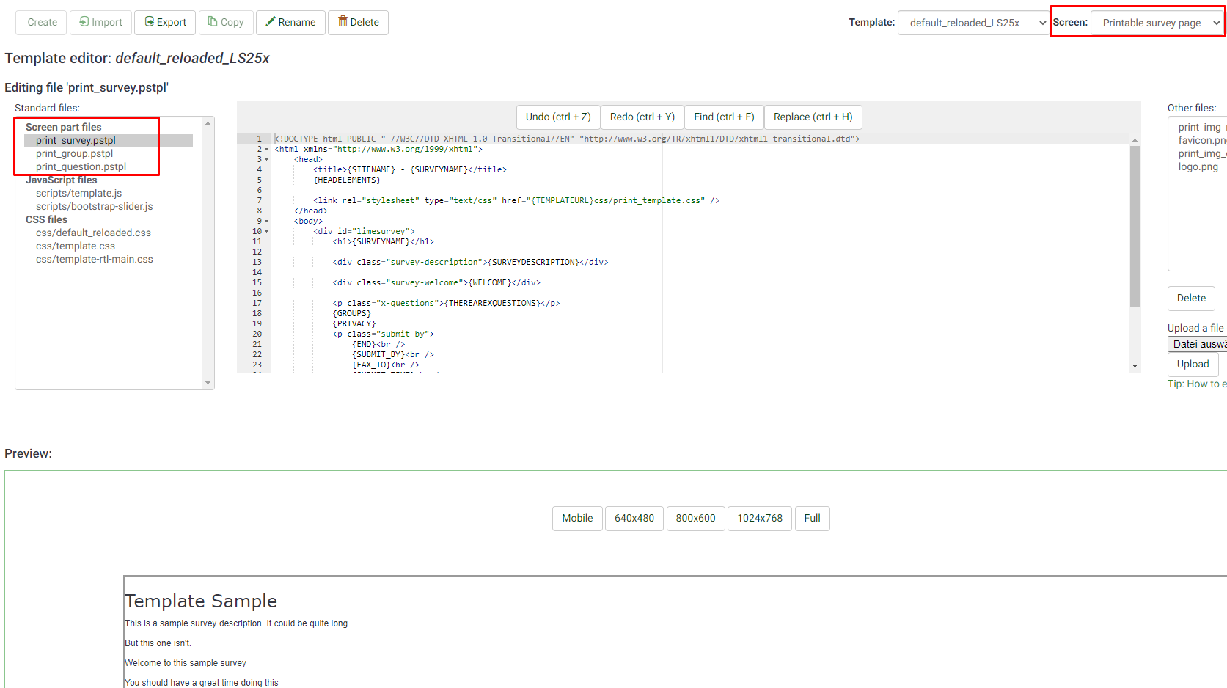Viewport: 1227px width, 688px height.
Task: Open css/template-rtl-main.css file
Action: (x=94, y=260)
